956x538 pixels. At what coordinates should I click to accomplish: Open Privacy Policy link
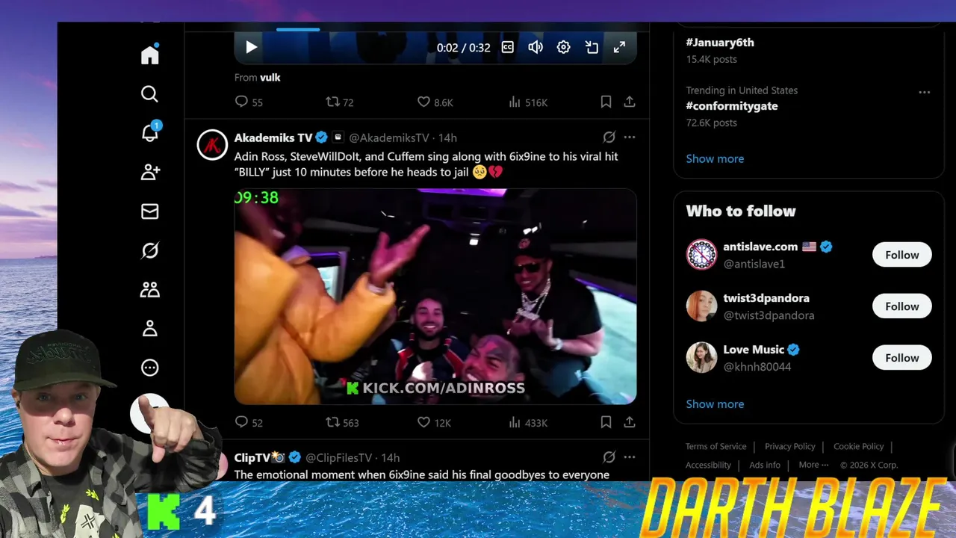789,446
